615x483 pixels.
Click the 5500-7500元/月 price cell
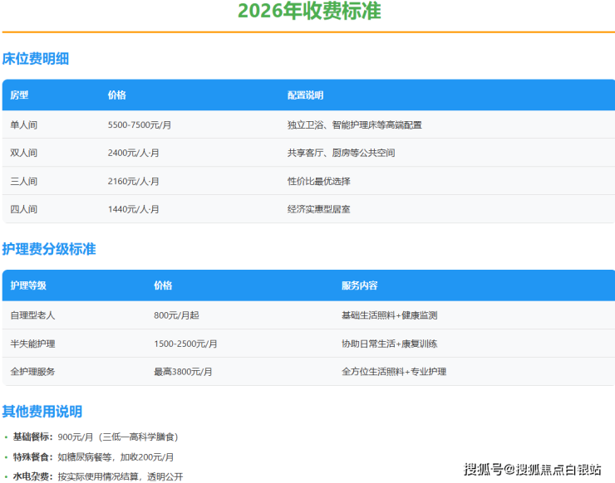click(x=140, y=124)
